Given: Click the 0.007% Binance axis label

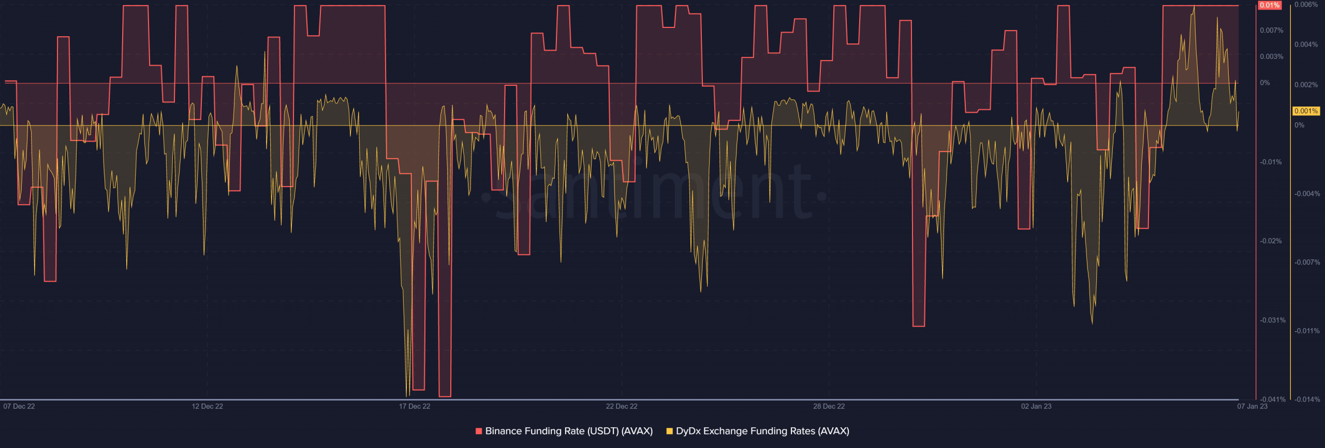Looking at the screenshot, I should point(1272,30).
